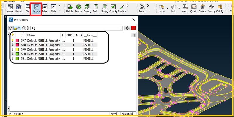Click the Undo button
Screen dimensions: 234x117
click(161, 8)
